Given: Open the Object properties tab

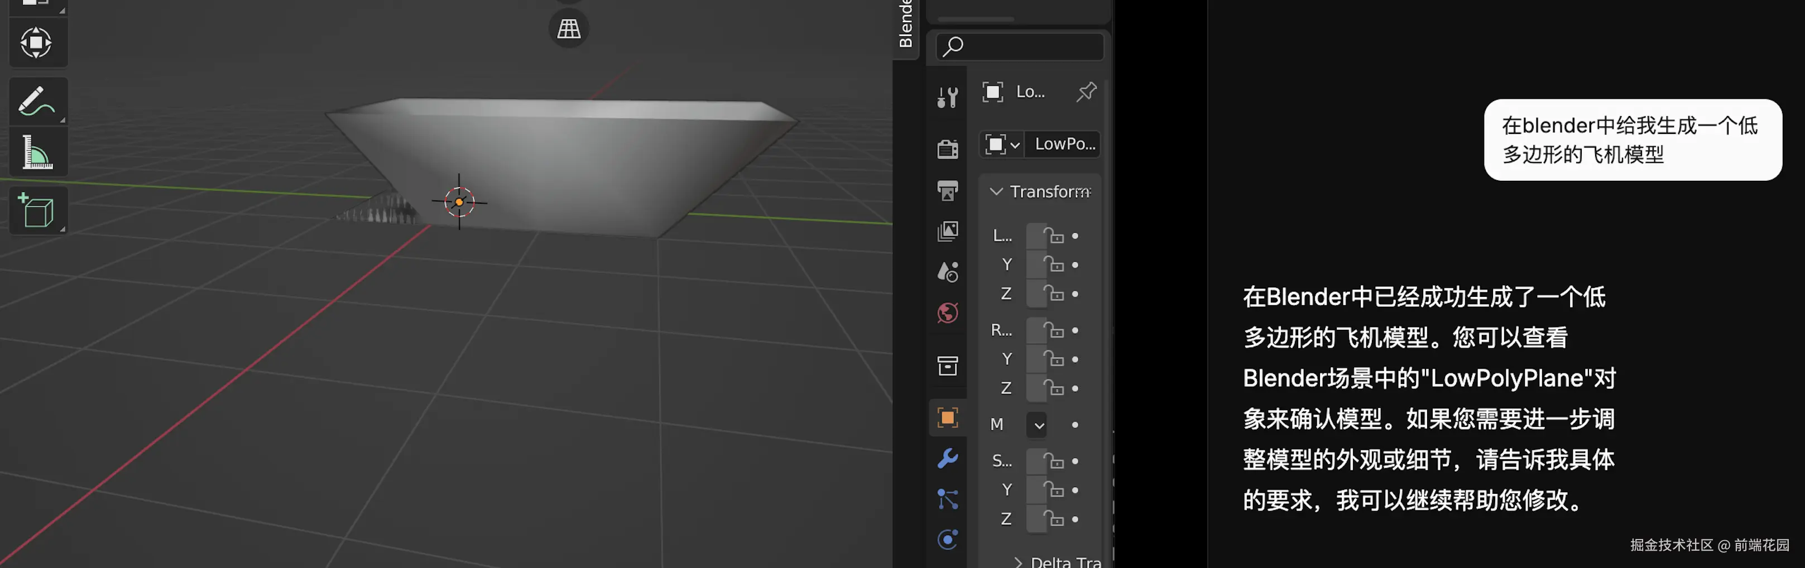Looking at the screenshot, I should point(947,417).
